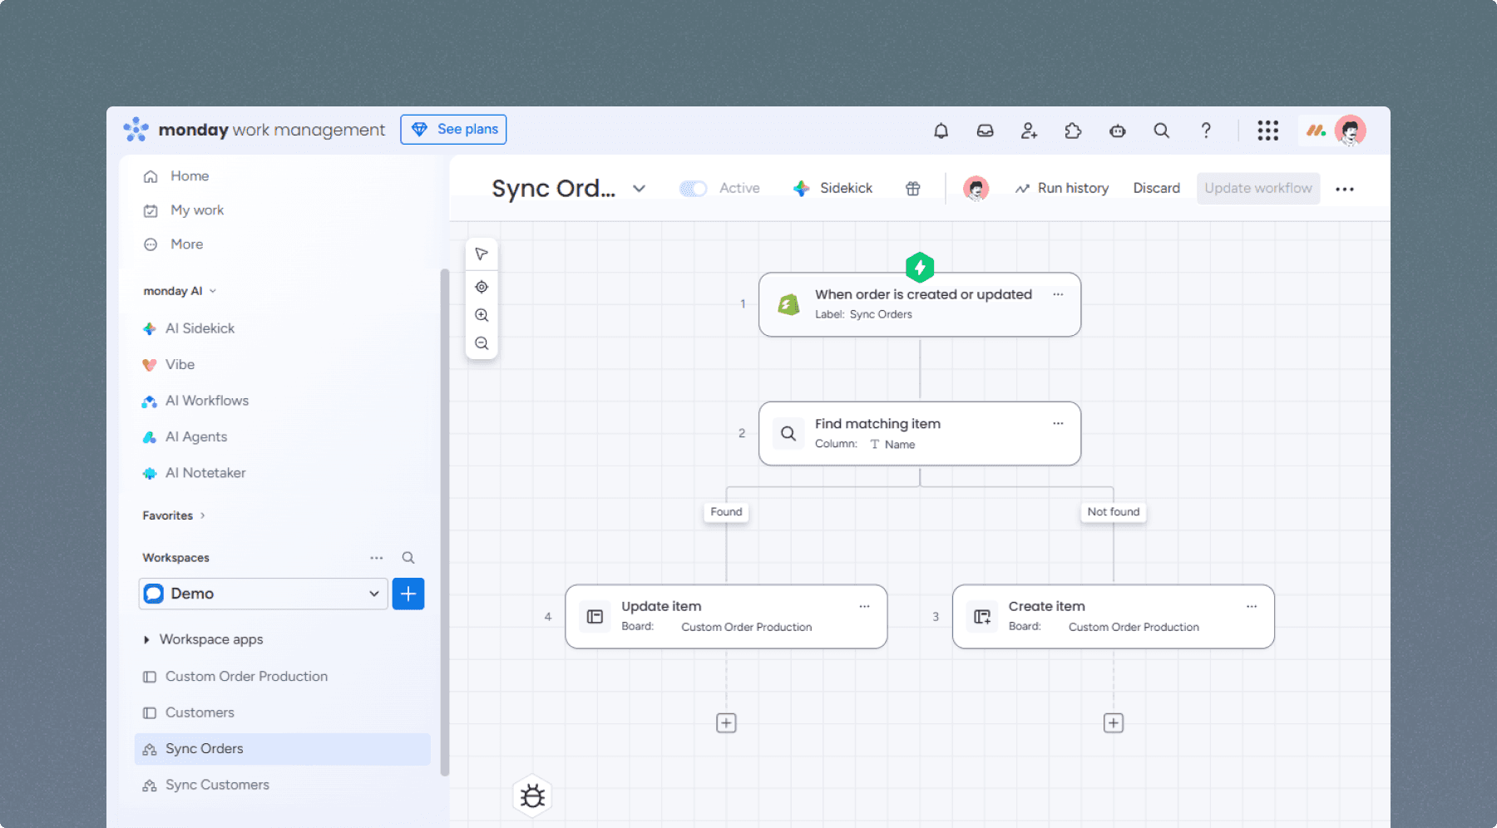The height and width of the screenshot is (828, 1497).
Task: Open Run history
Action: (x=1061, y=189)
